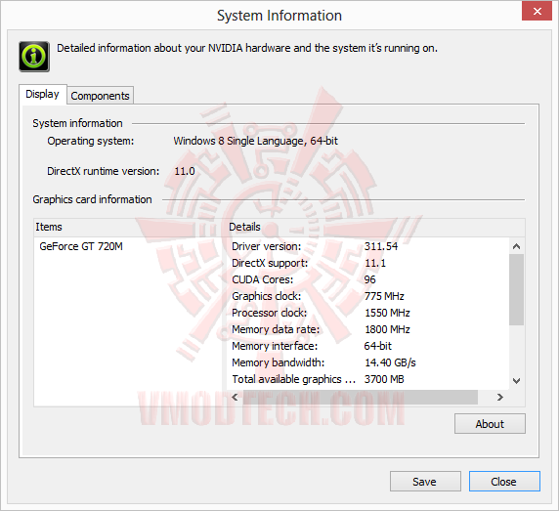Select the Memory interface row

(367, 346)
